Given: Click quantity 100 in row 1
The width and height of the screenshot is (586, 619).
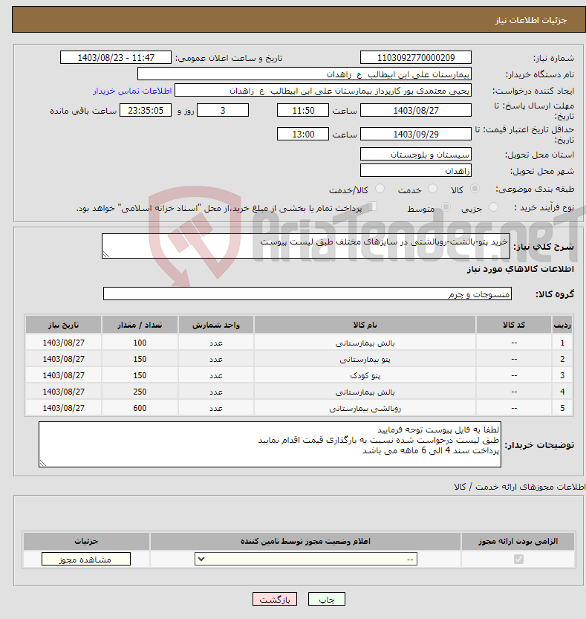Looking at the screenshot, I should (x=140, y=343).
